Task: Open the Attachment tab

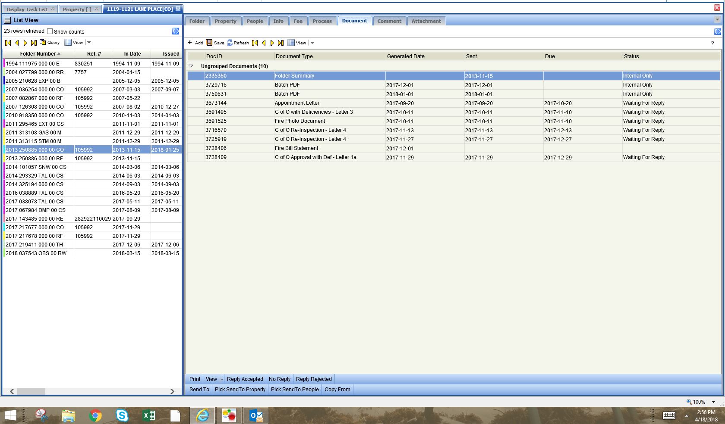Action: click(x=426, y=21)
